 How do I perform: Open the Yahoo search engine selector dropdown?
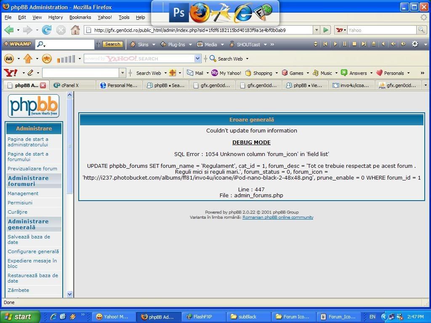(341, 30)
